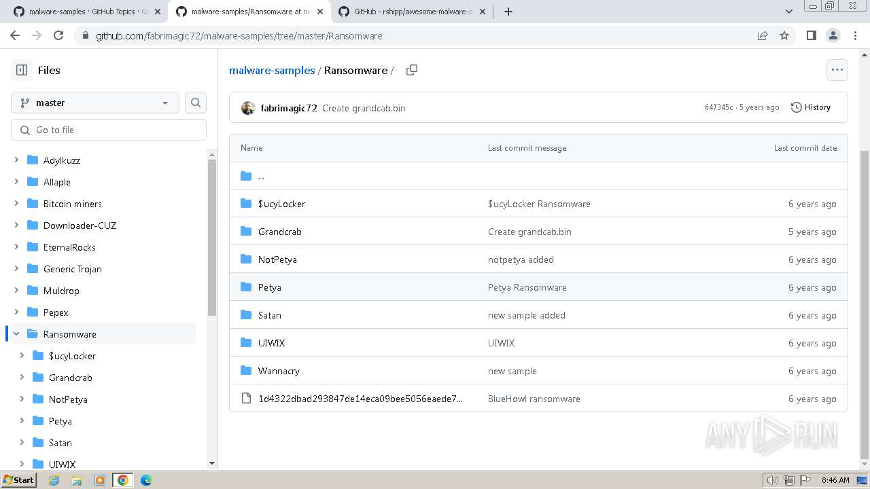Click the page vertical scrollbar thumb
Image resolution: width=870 pixels, height=489 pixels.
(x=865, y=304)
